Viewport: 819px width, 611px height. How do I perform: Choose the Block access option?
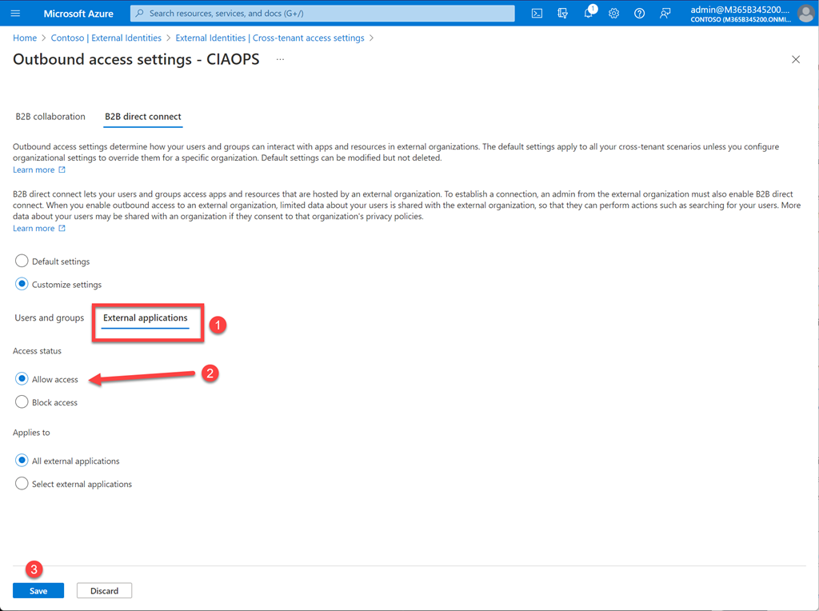(x=22, y=402)
